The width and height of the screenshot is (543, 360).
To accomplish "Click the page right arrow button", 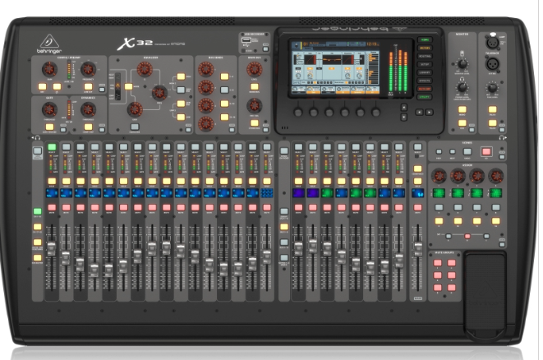I will click(429, 113).
